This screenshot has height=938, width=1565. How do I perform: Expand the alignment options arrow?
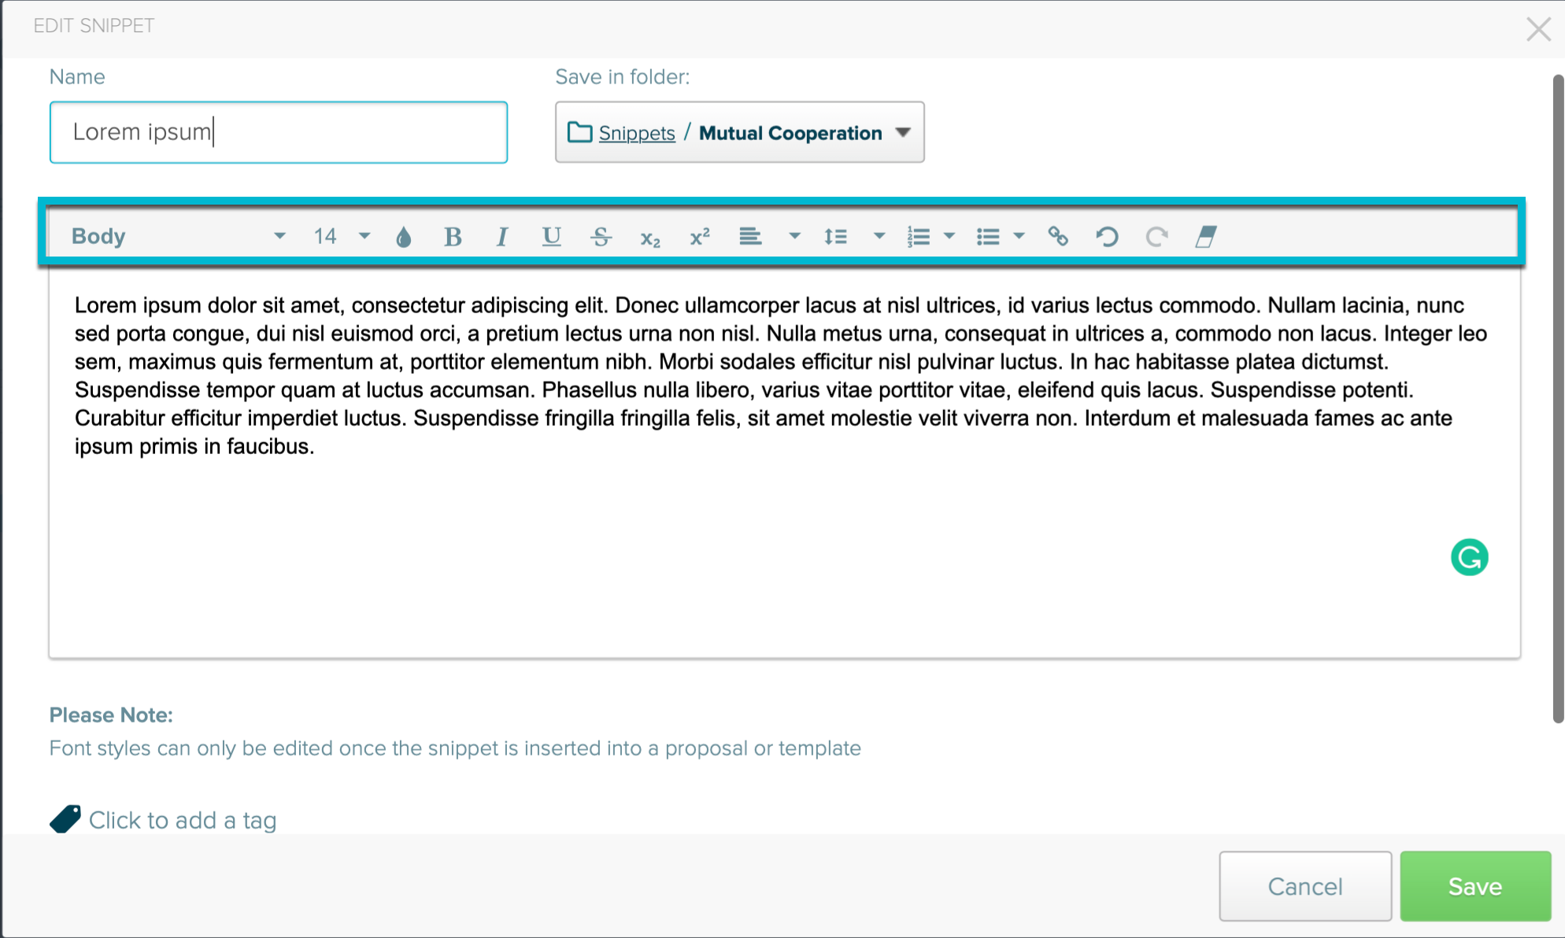[x=794, y=236]
